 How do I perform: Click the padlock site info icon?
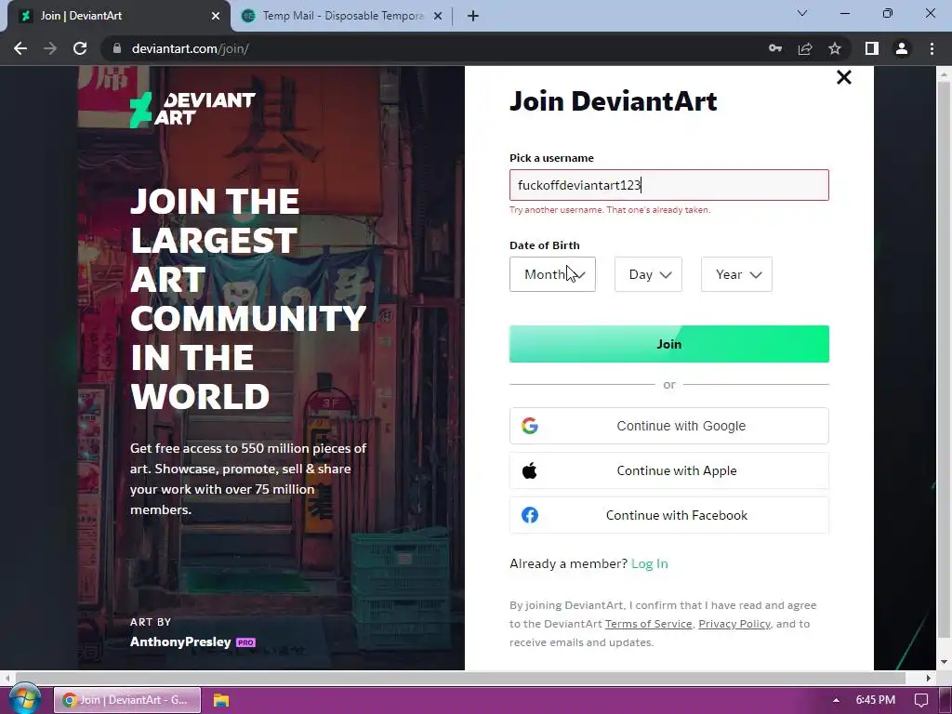(117, 48)
